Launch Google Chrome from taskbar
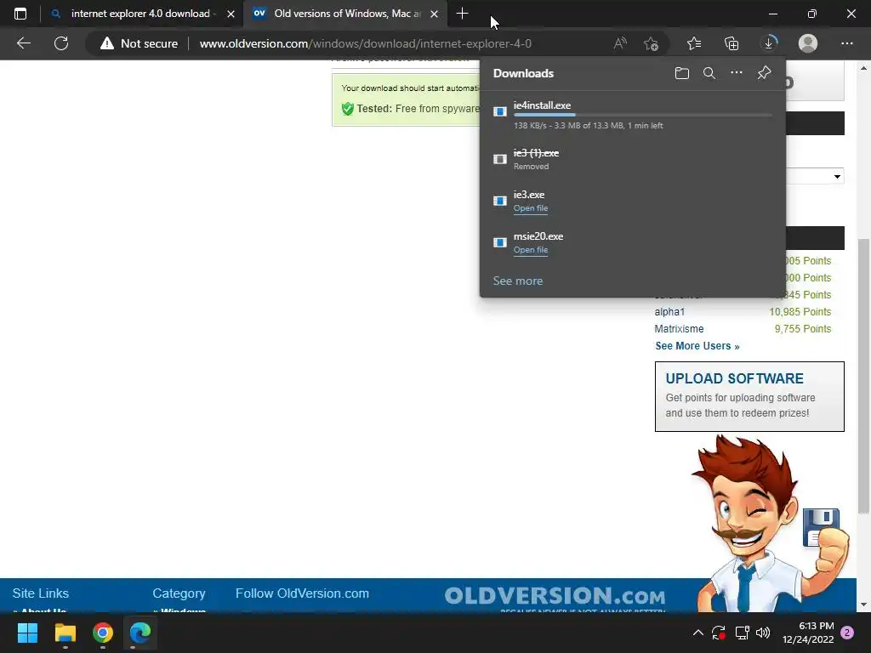The width and height of the screenshot is (871, 653). click(103, 633)
